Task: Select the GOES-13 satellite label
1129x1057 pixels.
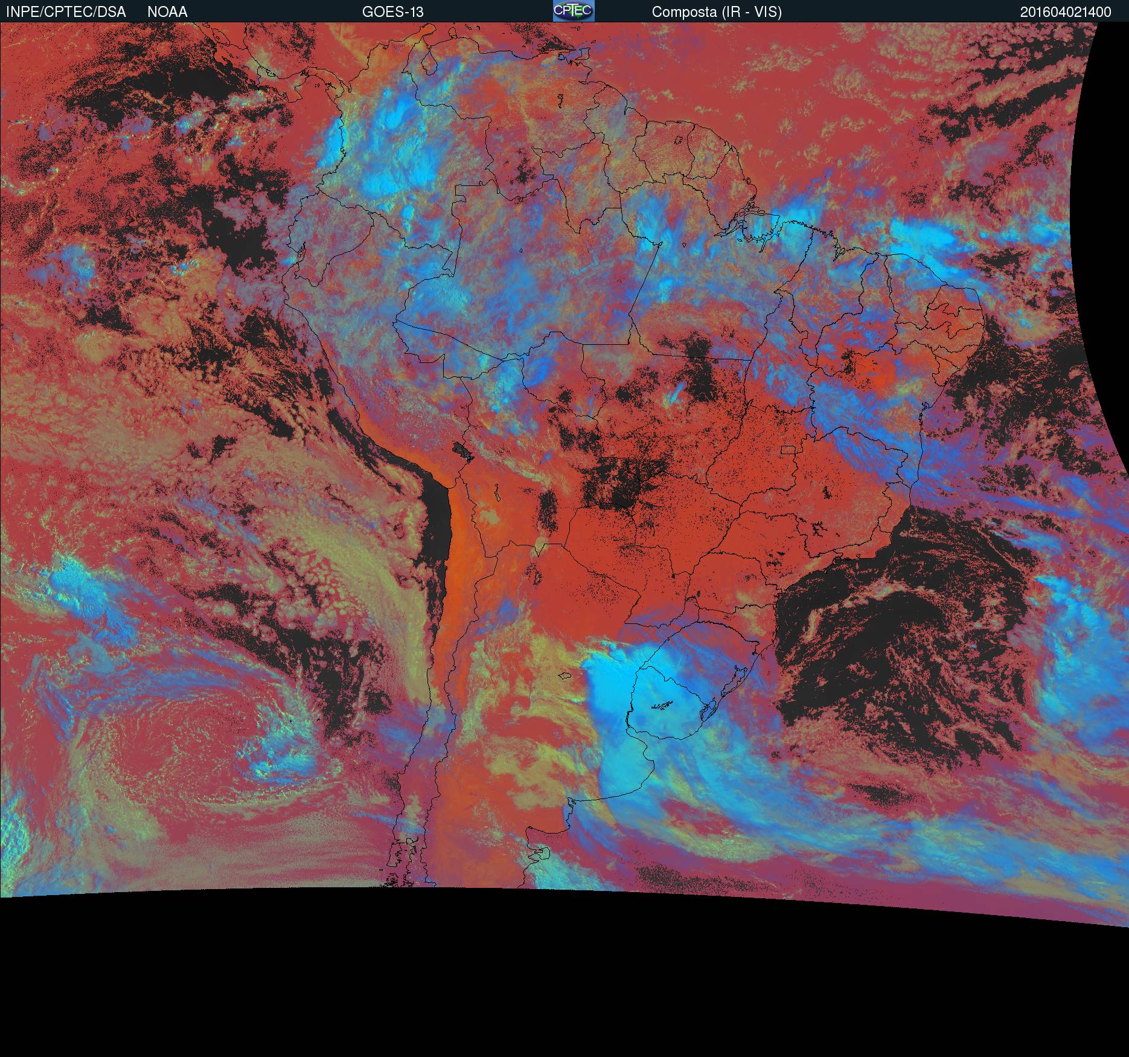Action: pos(392,12)
